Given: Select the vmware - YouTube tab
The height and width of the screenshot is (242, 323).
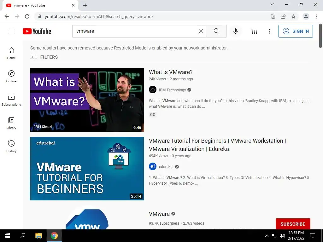Looking at the screenshot, I should [x=40, y=5].
